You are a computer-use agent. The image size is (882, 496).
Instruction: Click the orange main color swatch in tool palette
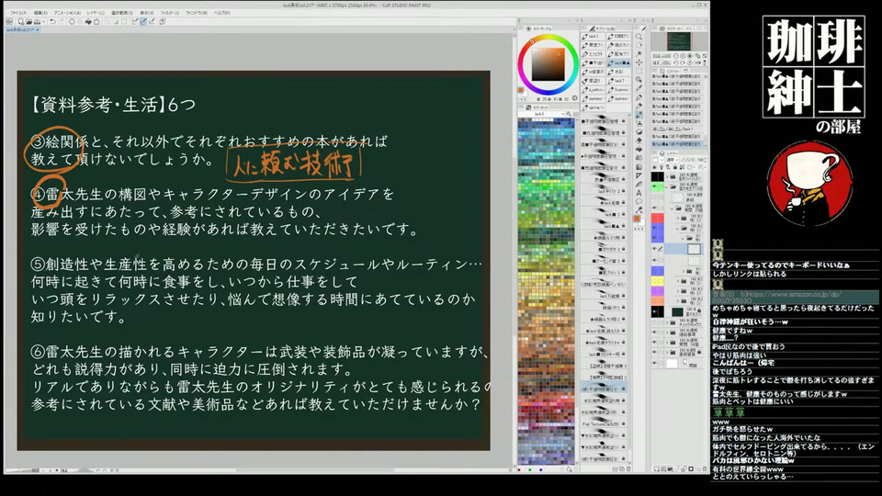[x=637, y=219]
